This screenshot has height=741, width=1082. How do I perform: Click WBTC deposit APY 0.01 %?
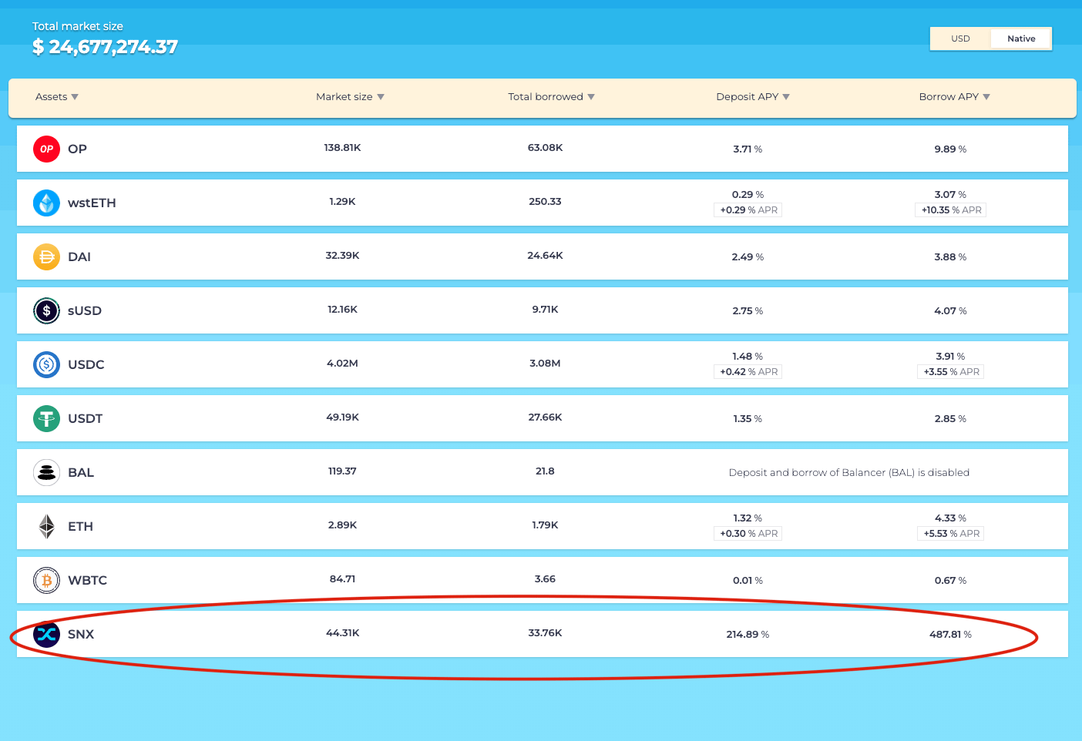748,580
